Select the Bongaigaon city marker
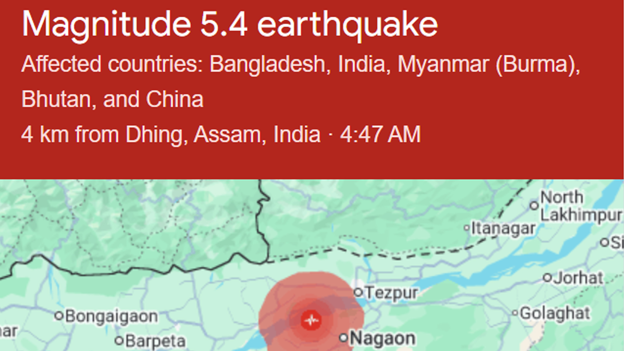The image size is (624, 351). tap(59, 316)
